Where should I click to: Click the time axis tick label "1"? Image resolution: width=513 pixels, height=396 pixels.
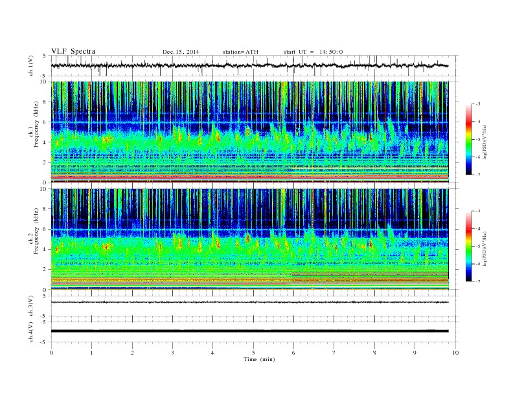click(91, 353)
